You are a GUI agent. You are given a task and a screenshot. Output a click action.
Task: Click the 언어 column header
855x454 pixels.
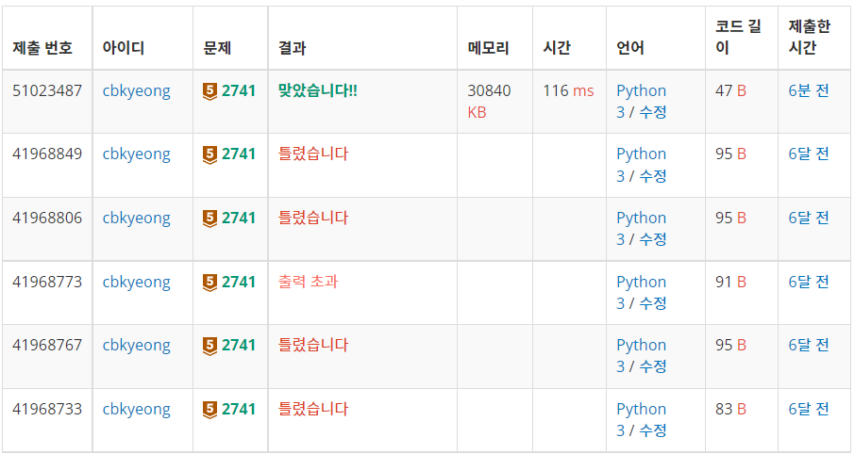(630, 48)
